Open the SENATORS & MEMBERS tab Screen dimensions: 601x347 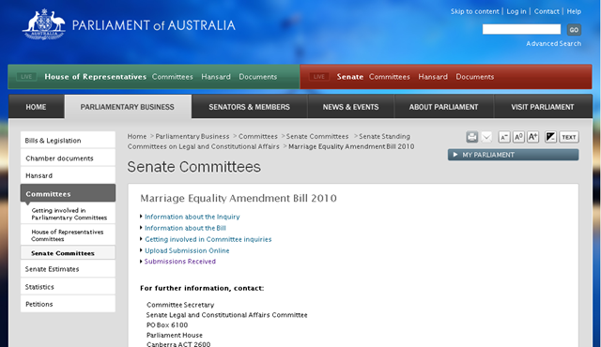point(249,107)
